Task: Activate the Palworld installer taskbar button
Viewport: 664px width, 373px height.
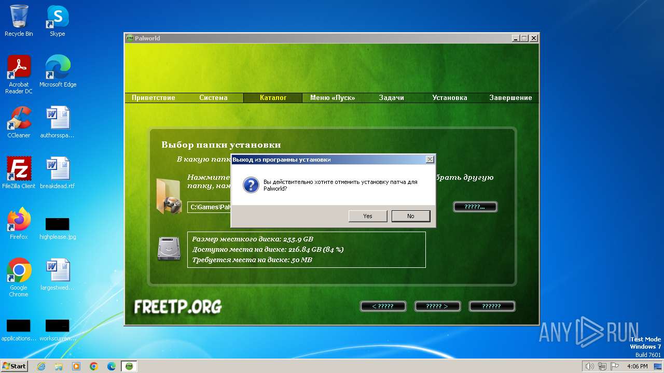Action: [129, 366]
